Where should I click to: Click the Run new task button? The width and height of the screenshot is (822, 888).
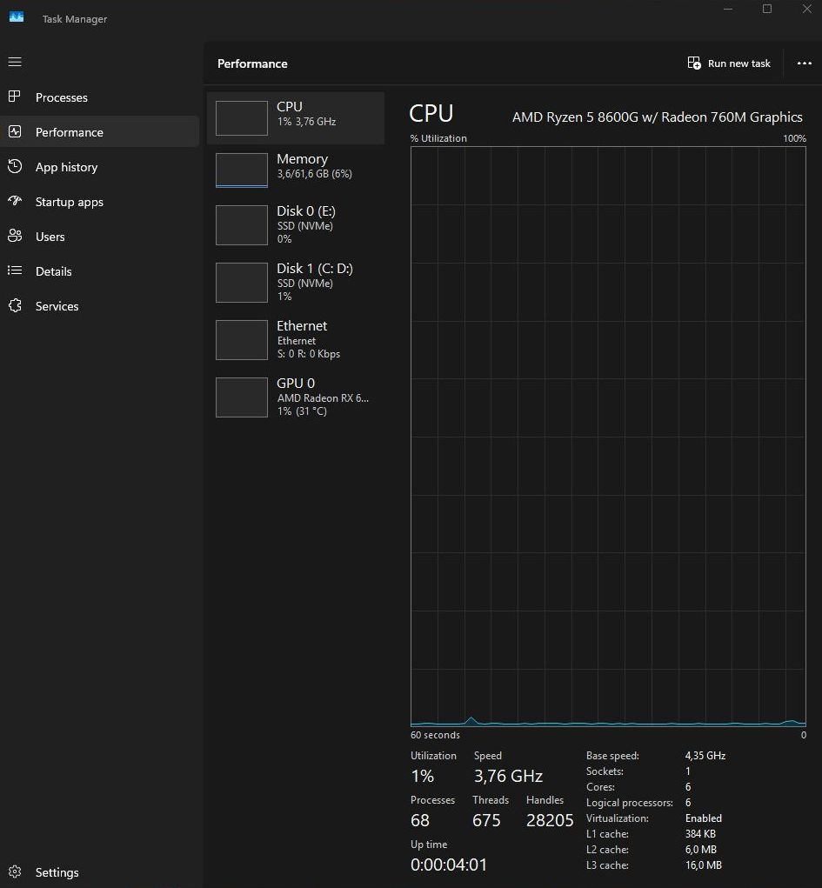pyautogui.click(x=729, y=63)
